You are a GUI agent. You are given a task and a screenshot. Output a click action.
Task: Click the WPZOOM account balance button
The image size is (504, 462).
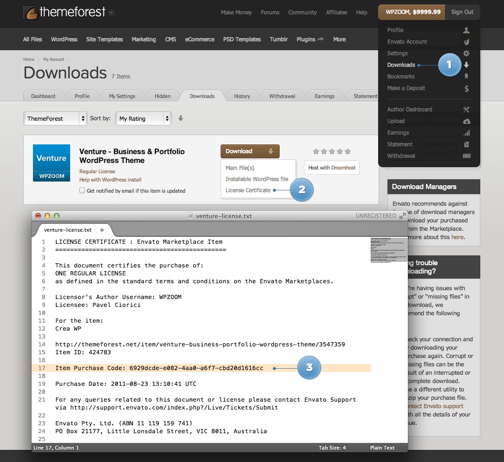(x=412, y=12)
